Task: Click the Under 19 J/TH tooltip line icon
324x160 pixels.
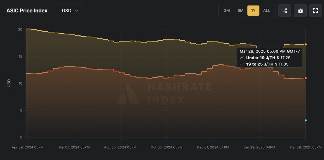Action: 242,58
